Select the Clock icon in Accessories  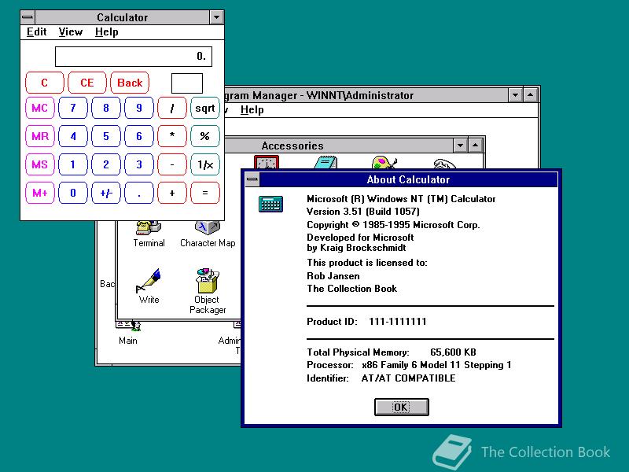coord(267,162)
